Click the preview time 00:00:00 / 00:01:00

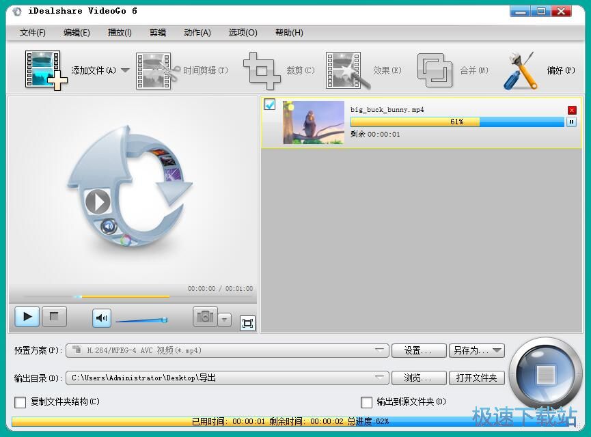coord(220,289)
